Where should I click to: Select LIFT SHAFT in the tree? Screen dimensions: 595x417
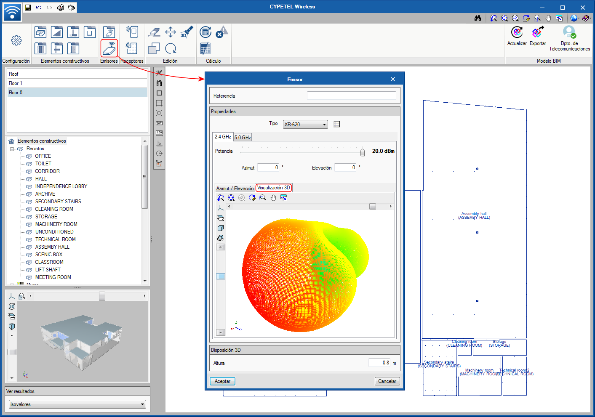[48, 270]
